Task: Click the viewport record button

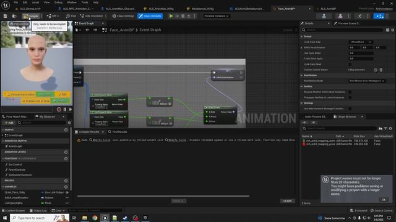Action: click(x=59, y=109)
